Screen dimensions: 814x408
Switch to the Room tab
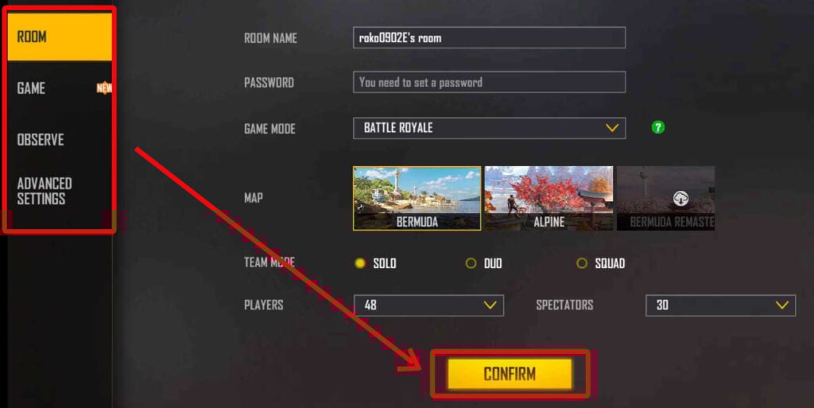click(x=60, y=37)
